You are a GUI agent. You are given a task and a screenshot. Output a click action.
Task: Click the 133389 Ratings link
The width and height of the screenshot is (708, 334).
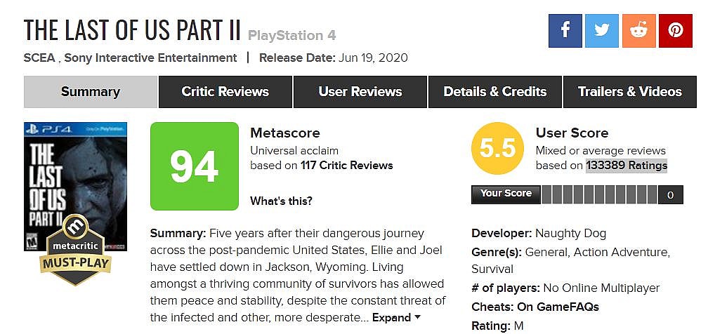coord(627,166)
